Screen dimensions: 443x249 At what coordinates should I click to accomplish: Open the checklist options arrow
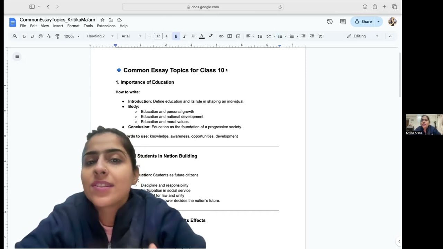click(274, 36)
